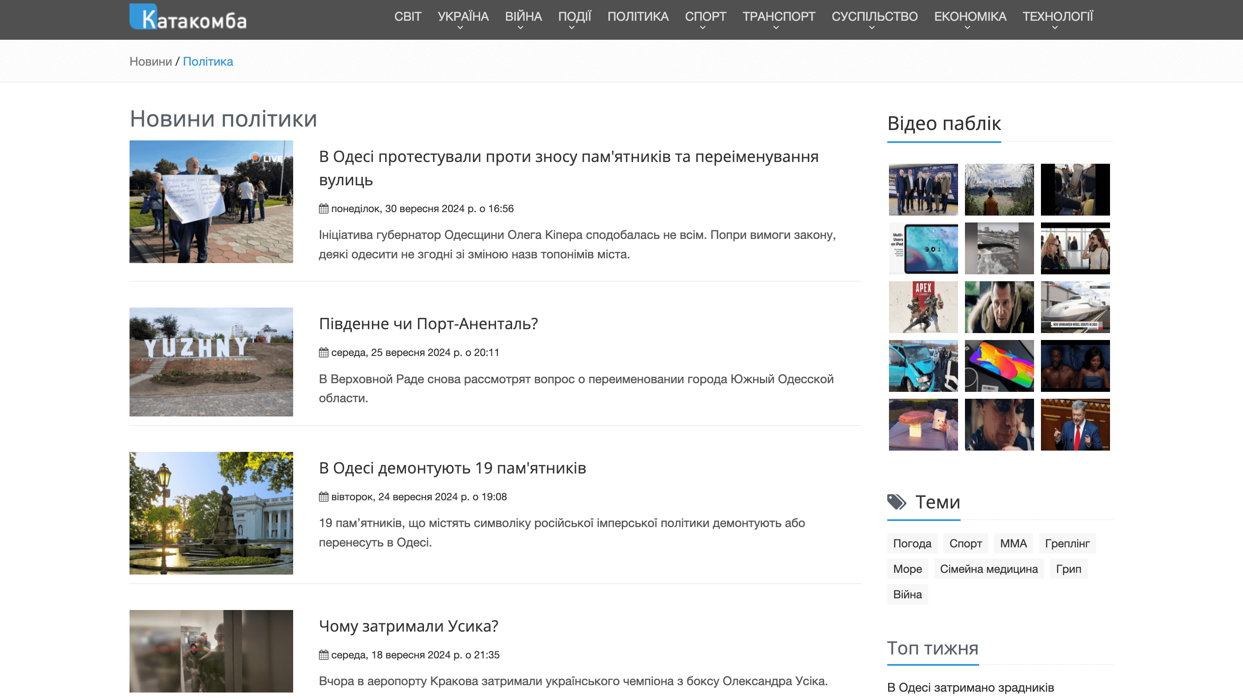Open ТЕХНОЛОГІЇ navigation item
Image resolution: width=1243 pixels, height=699 pixels.
pos(1058,16)
